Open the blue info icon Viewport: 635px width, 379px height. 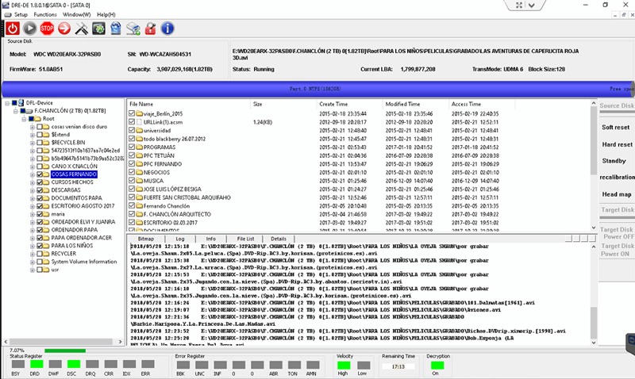(167, 29)
